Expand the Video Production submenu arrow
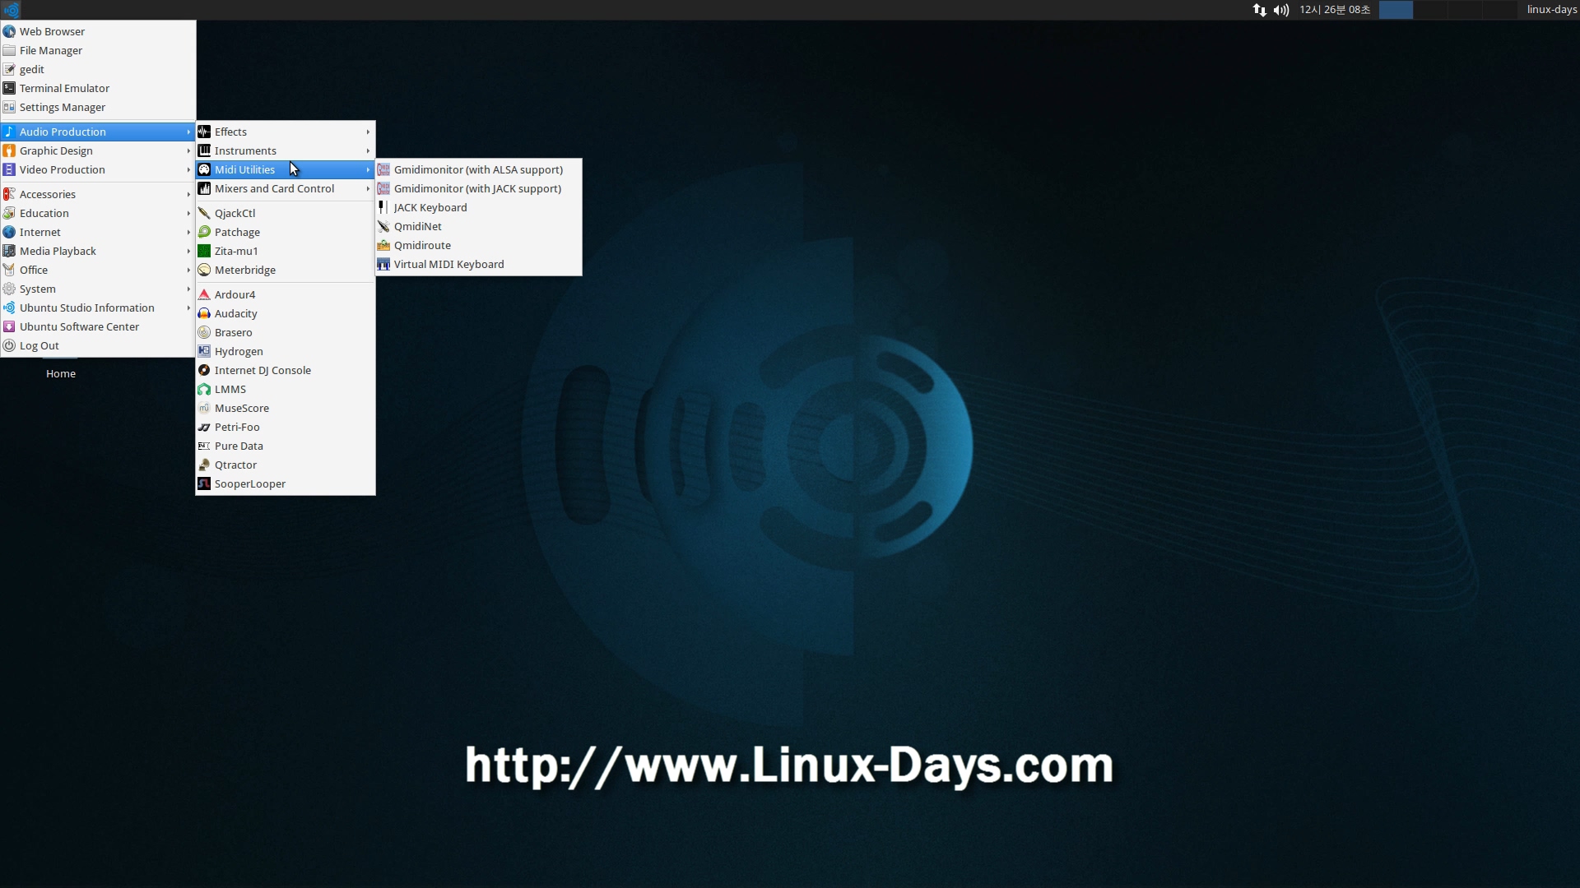Screen dimensions: 1580x888 click(188, 169)
